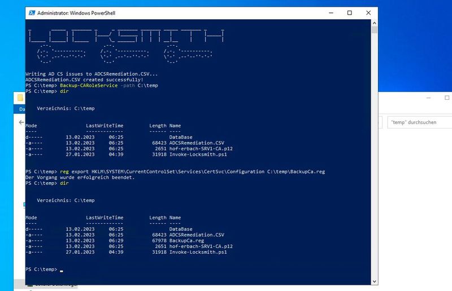This screenshot has height=291, width=452.
Task: Click the PowerShell scrollbar up arrow
Action: point(375,23)
